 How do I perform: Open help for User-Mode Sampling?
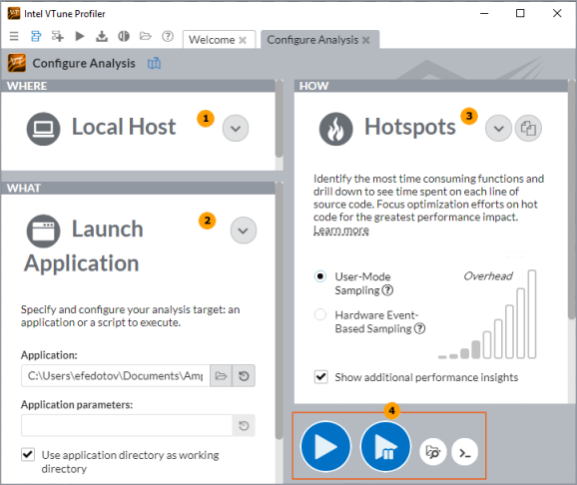(387, 290)
